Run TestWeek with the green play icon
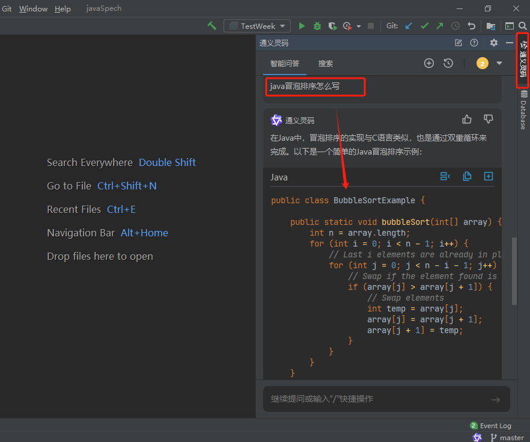 302,26
